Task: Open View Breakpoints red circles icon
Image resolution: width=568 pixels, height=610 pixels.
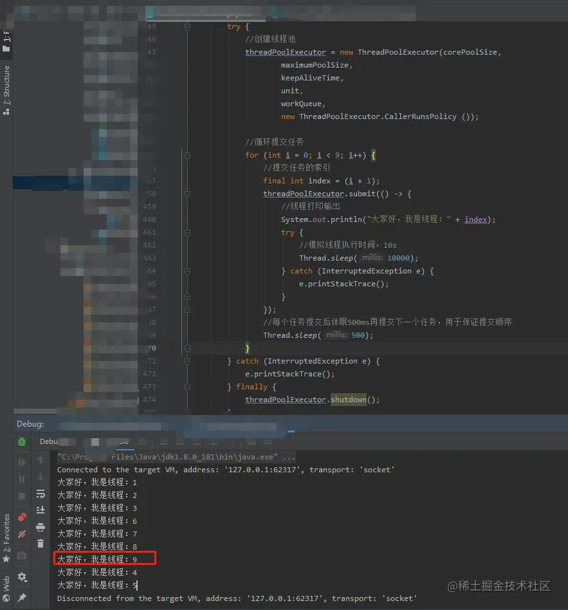Action: (x=22, y=517)
